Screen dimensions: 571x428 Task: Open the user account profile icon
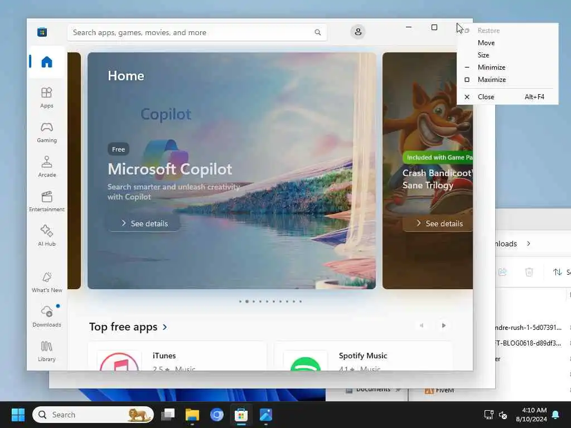tap(358, 32)
